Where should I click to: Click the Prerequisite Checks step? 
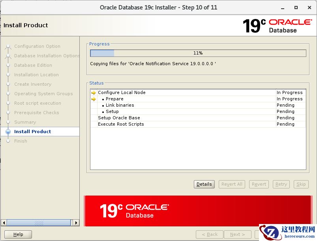click(37, 113)
